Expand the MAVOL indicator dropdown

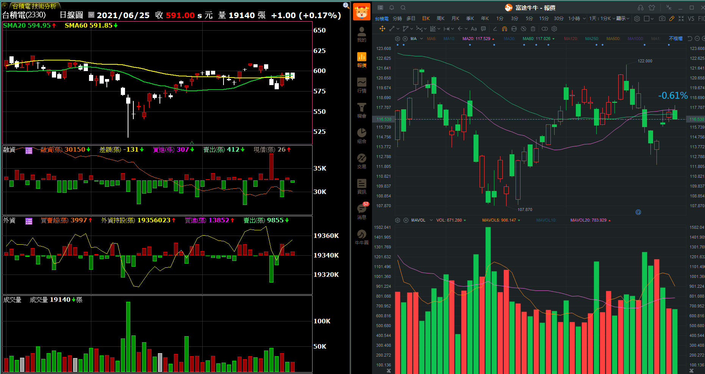tap(431, 220)
